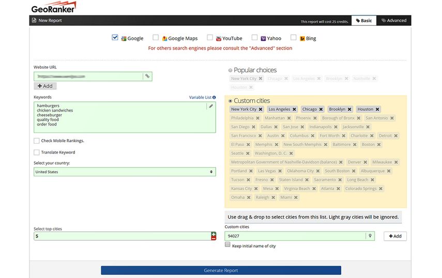Check the Translate Keyword box
The image size is (442, 278).
pos(36,152)
